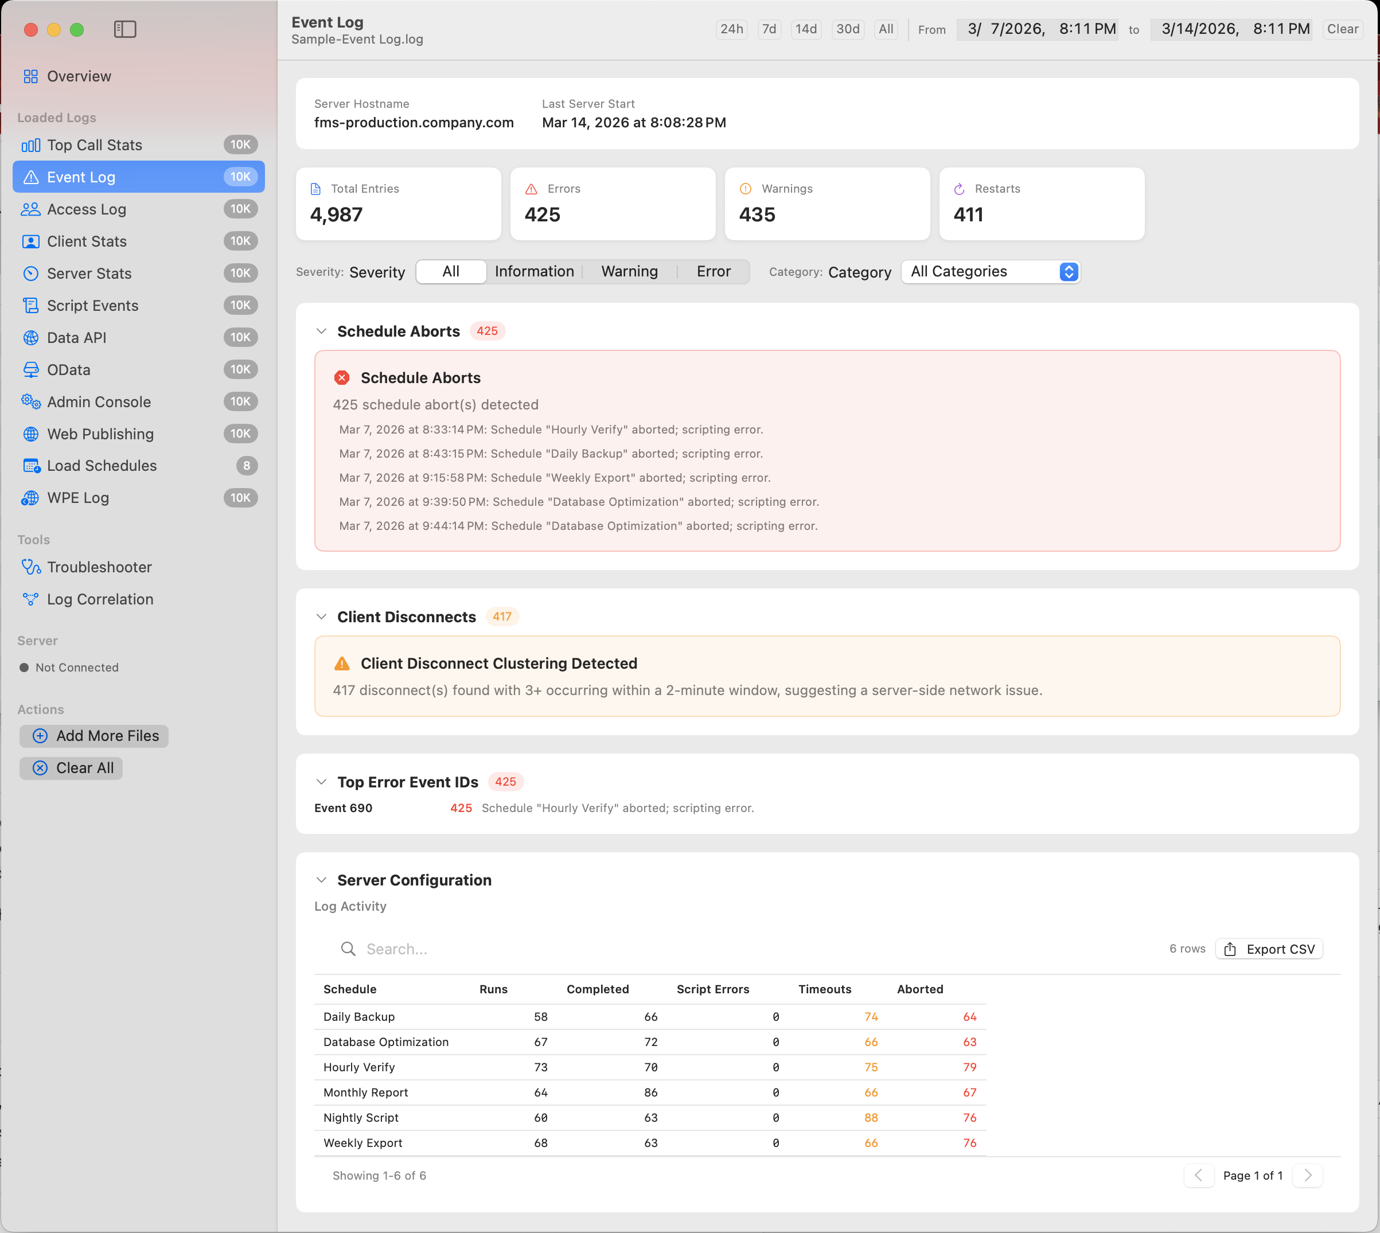Click the Script Events scroll icon
Viewport: 1380px width, 1233px height.
30,306
